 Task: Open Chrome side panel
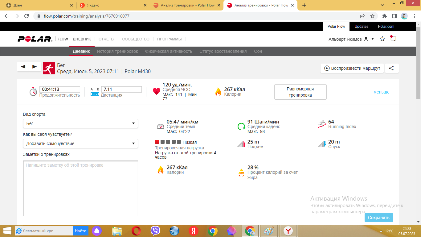click(394, 16)
